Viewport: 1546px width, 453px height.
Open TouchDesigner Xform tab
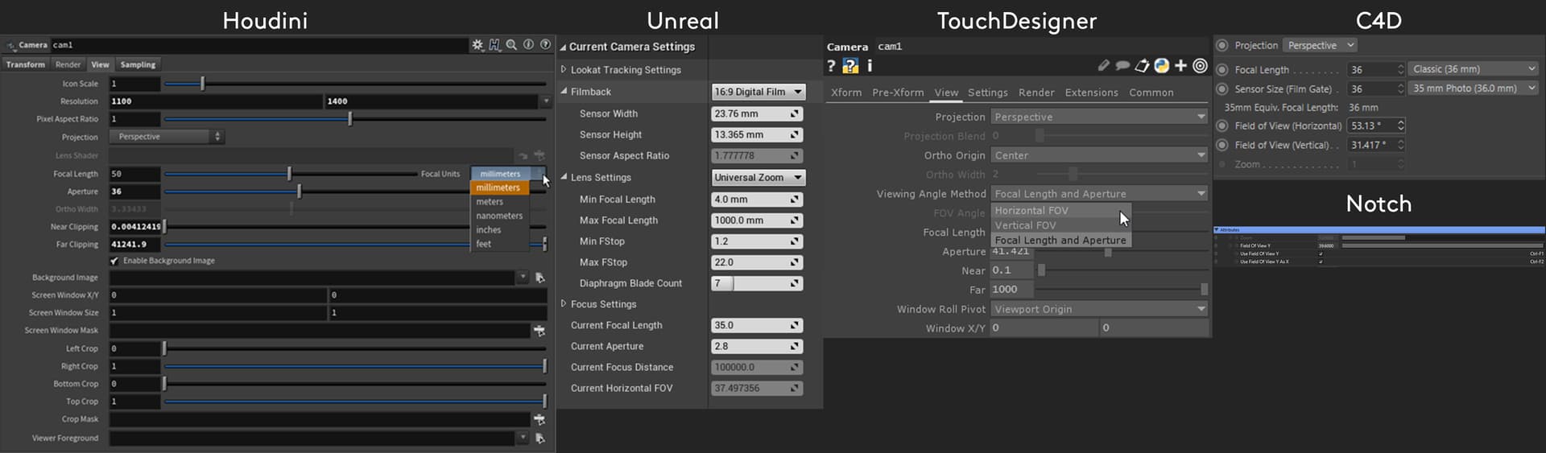[846, 93]
